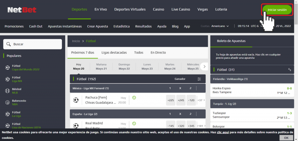Open Live Casino
Screen dimensions: 298x141
point(181,9)
